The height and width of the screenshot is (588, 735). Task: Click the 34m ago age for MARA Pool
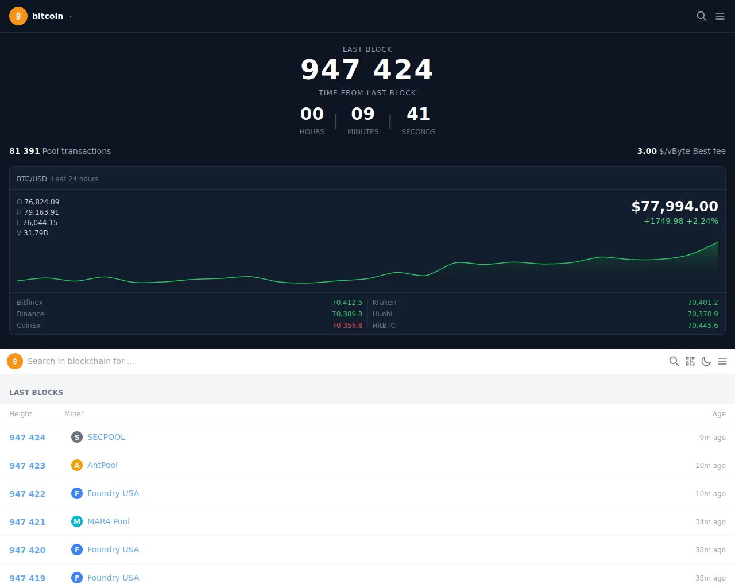[710, 522]
